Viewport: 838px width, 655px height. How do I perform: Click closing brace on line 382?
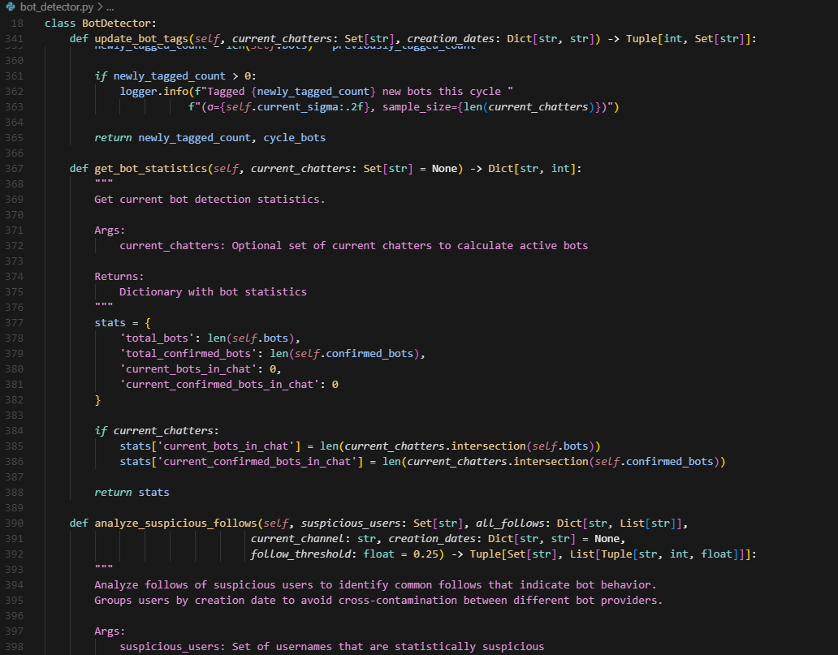tap(97, 399)
